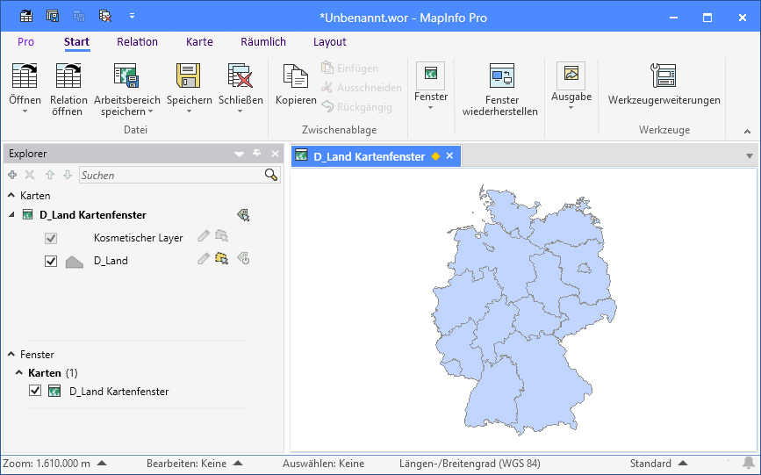Toggle visibility checkbox of D_Land layer

(x=51, y=262)
